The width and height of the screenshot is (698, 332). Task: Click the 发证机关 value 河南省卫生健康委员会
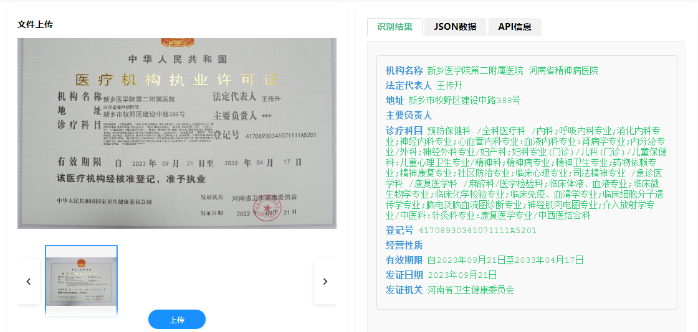(471, 290)
